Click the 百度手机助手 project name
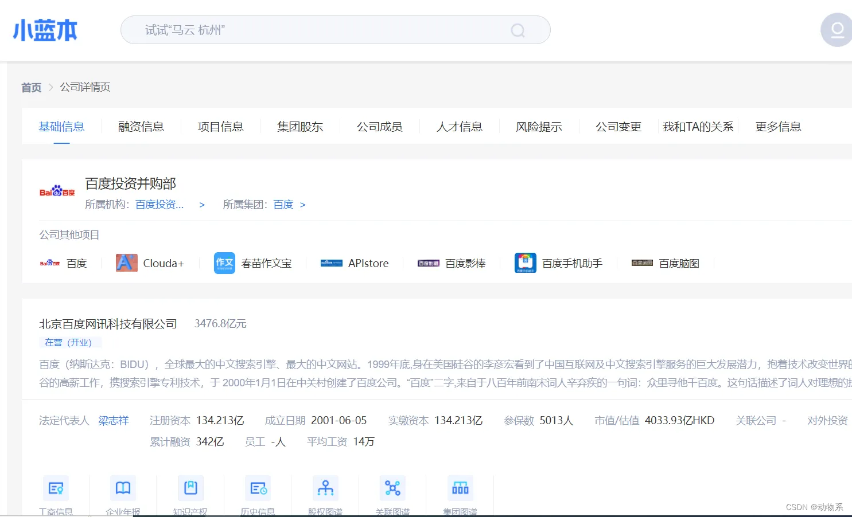The width and height of the screenshot is (852, 517). 573,264
